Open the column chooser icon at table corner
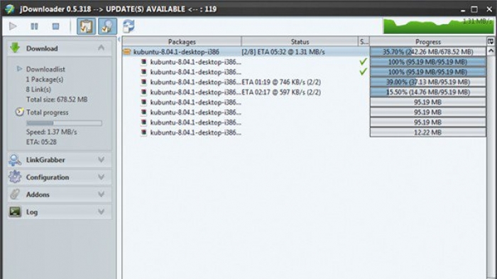 tap(491, 41)
